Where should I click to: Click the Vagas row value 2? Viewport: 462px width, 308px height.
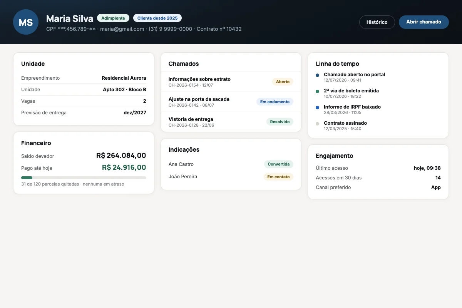pyautogui.click(x=145, y=101)
